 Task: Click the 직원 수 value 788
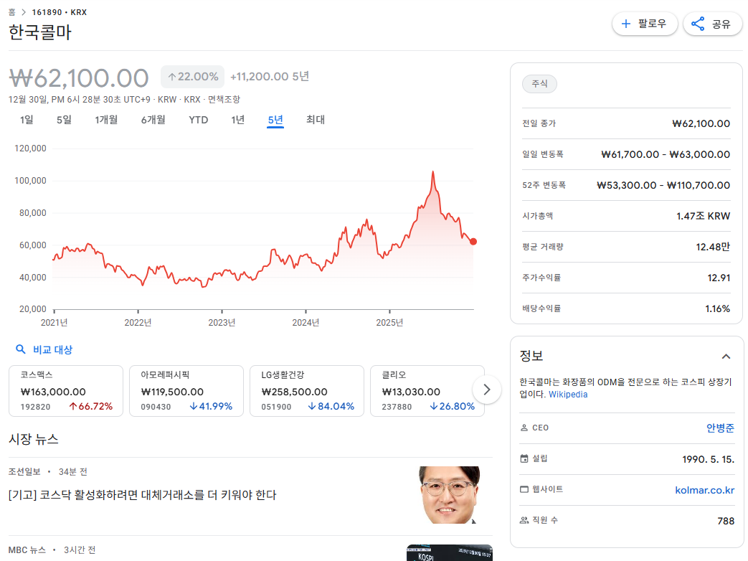726,521
